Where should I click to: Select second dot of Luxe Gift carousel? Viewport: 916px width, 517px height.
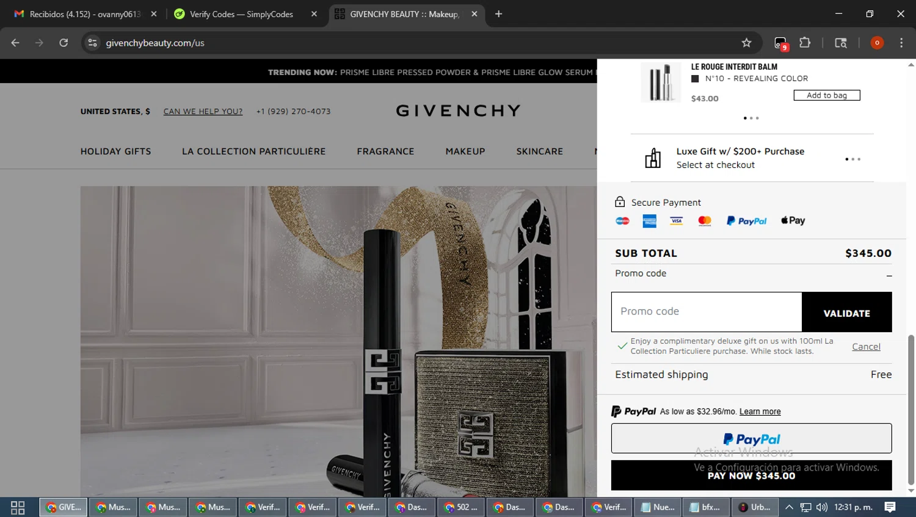click(853, 159)
